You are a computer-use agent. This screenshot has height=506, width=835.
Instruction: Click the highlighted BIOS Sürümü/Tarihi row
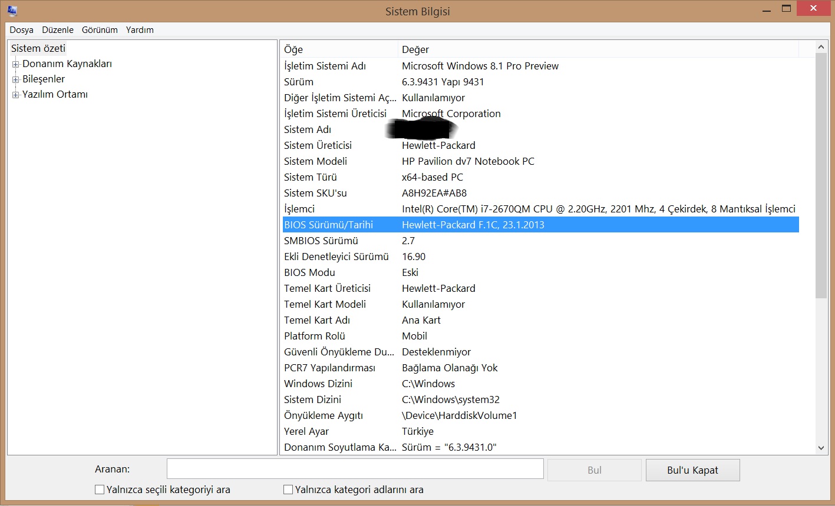click(x=541, y=225)
